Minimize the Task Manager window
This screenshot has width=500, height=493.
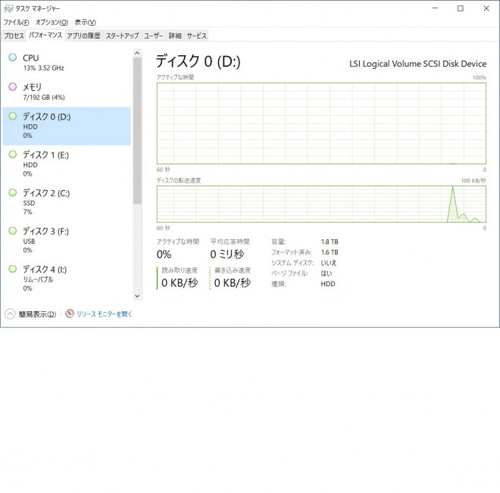coord(435,8)
